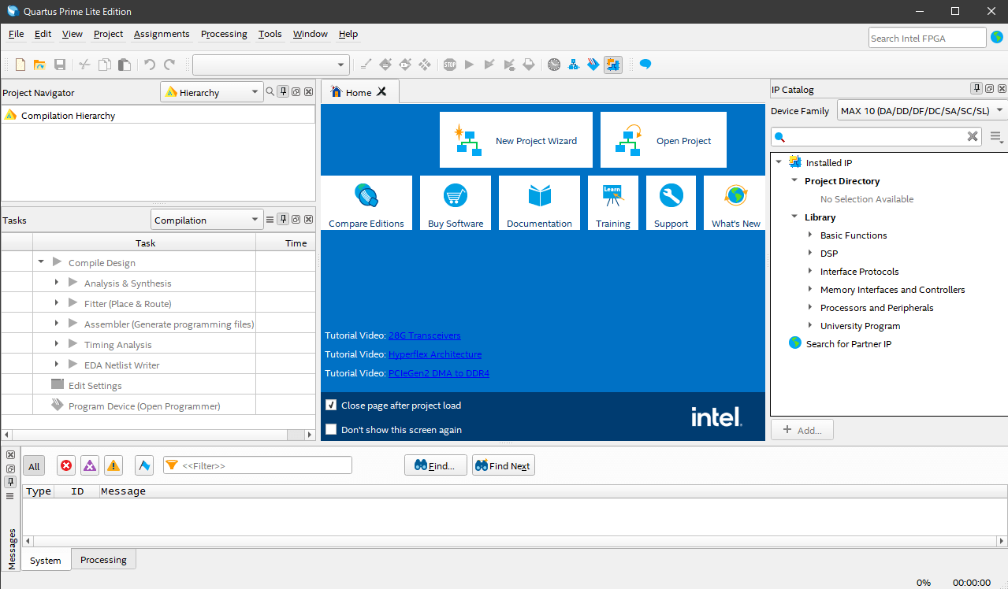Open the Documentation book tile
Image resolution: width=1008 pixels, height=589 pixels.
coord(539,203)
